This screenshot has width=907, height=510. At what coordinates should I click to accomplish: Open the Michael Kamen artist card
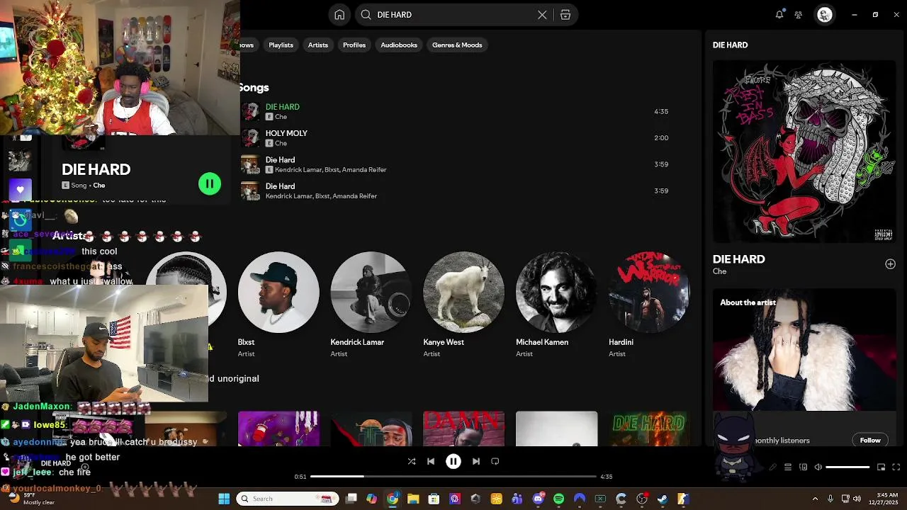(x=556, y=305)
